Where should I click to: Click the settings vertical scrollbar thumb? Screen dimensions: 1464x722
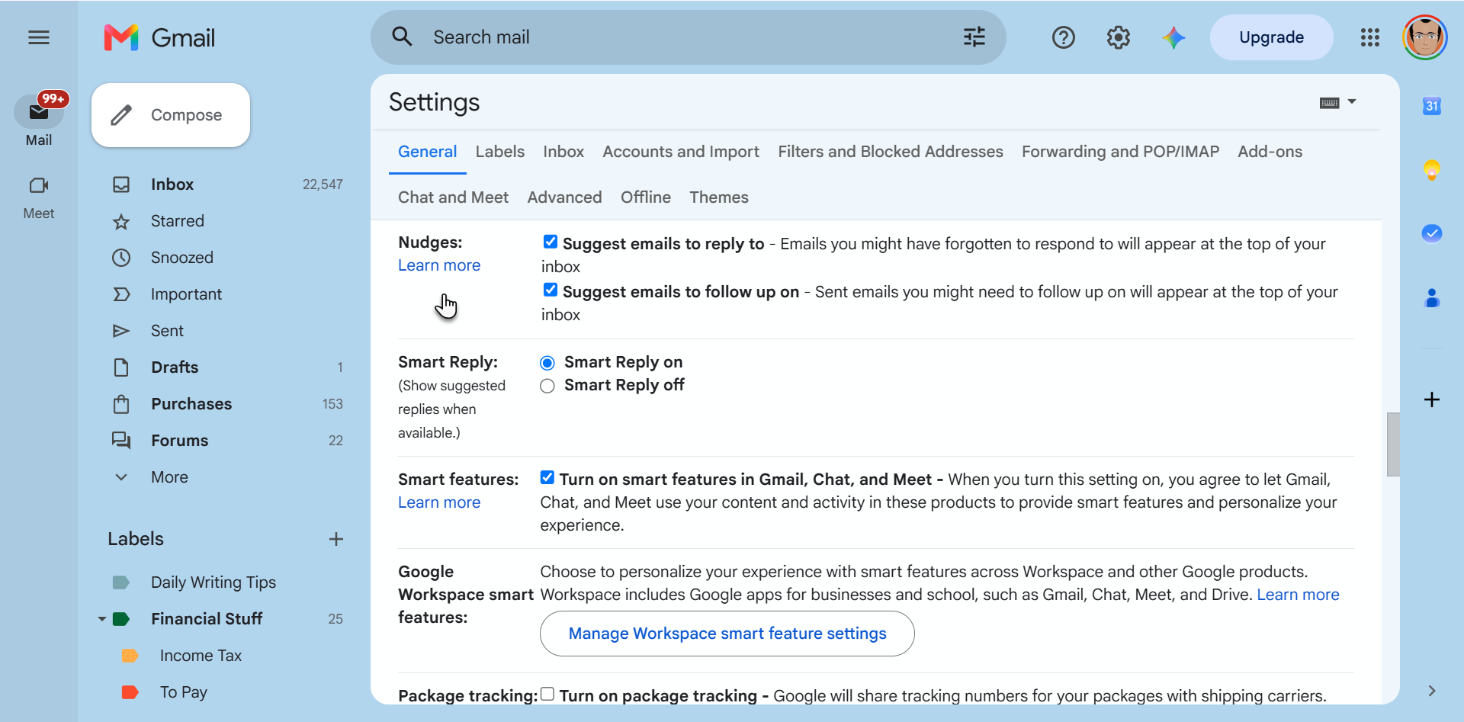[x=1392, y=444]
